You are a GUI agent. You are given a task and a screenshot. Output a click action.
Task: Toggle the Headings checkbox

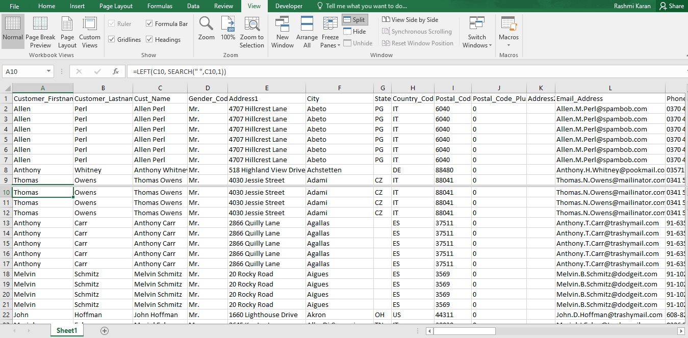(x=149, y=39)
